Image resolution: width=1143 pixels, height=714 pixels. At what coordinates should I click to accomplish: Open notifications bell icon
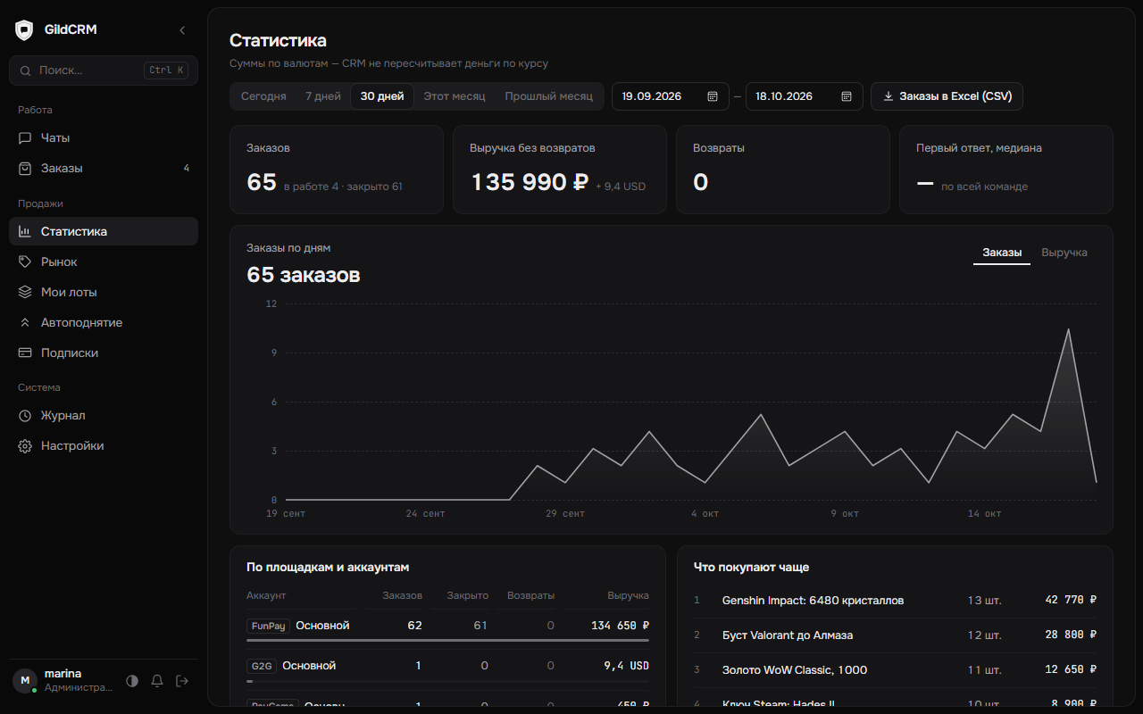coord(157,681)
